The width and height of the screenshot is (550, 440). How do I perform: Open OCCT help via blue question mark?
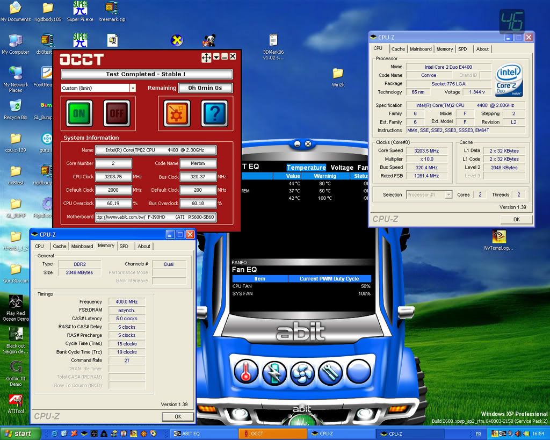[214, 113]
